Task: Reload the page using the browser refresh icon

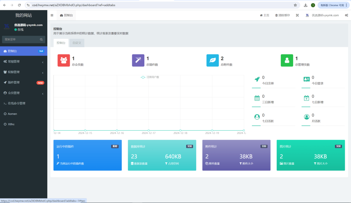Action: 19,5
